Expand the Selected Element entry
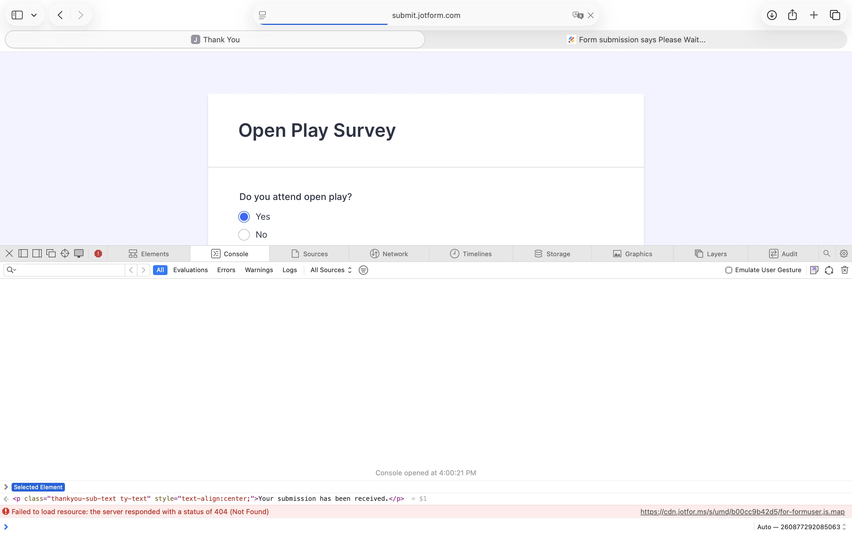 pos(6,487)
